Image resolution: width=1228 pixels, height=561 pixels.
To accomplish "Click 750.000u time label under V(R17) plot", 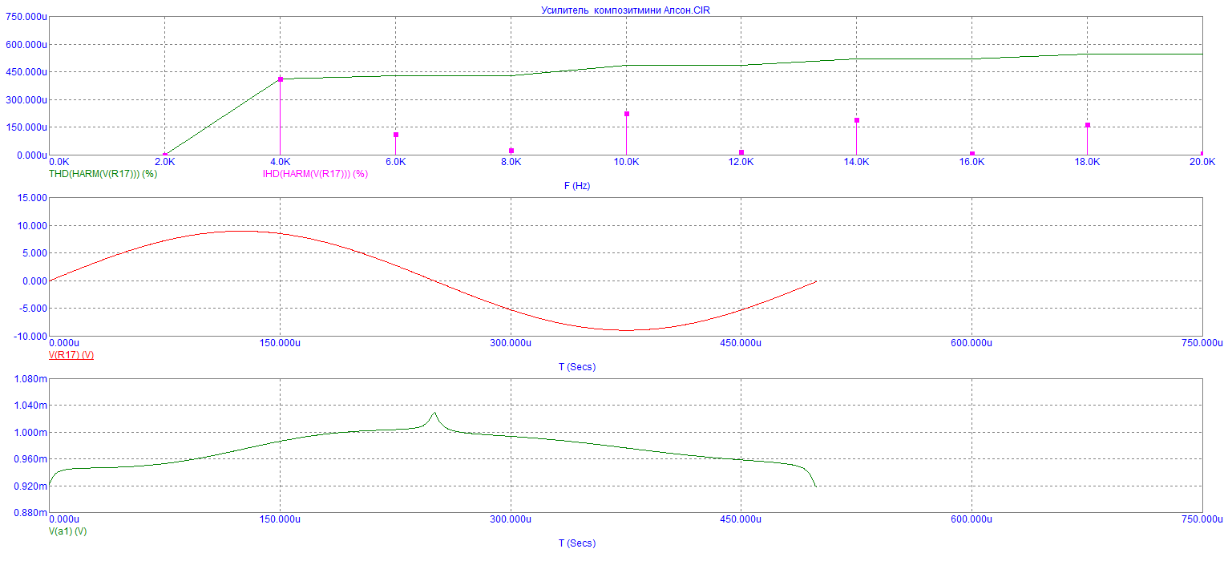I will (x=1201, y=343).
